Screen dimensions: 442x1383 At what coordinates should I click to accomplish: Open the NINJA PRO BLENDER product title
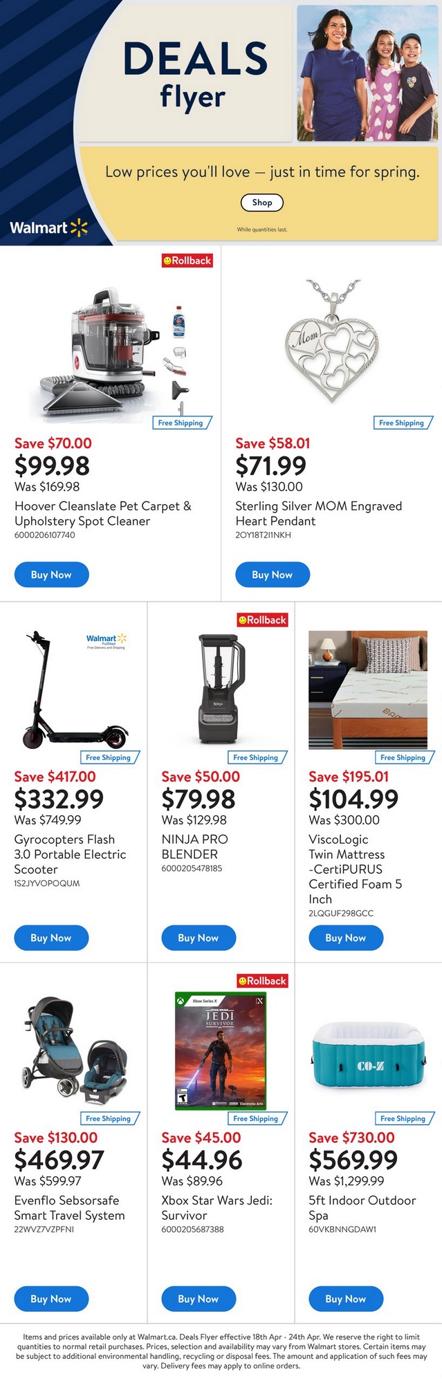tap(194, 846)
